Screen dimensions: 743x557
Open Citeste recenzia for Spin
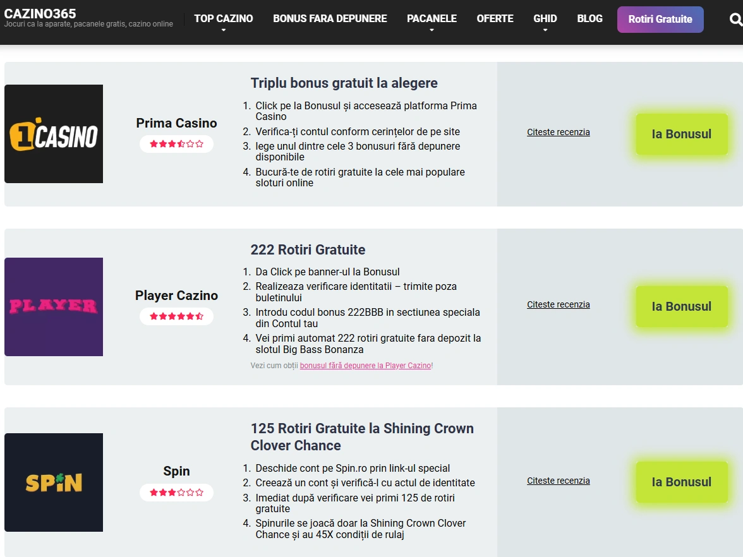[x=559, y=481]
